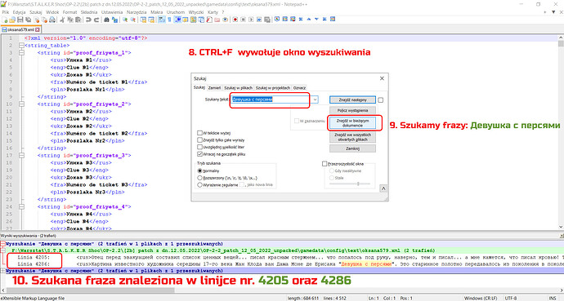Image resolution: width=564 pixels, height=301 pixels.
Task: Click the Copy toolbar icon
Action: pyautogui.click(x=69, y=20)
